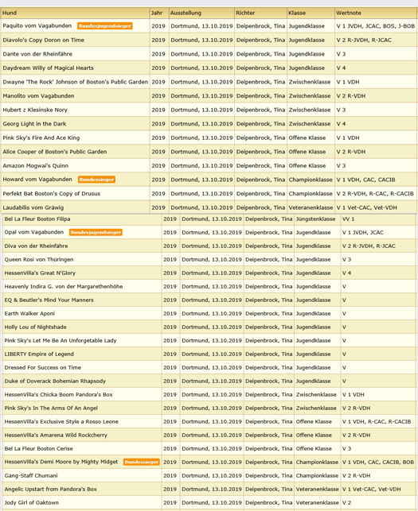Open dog entry Paquito vom Vagabunden
Screen dimensions: 418x511
point(37,25)
